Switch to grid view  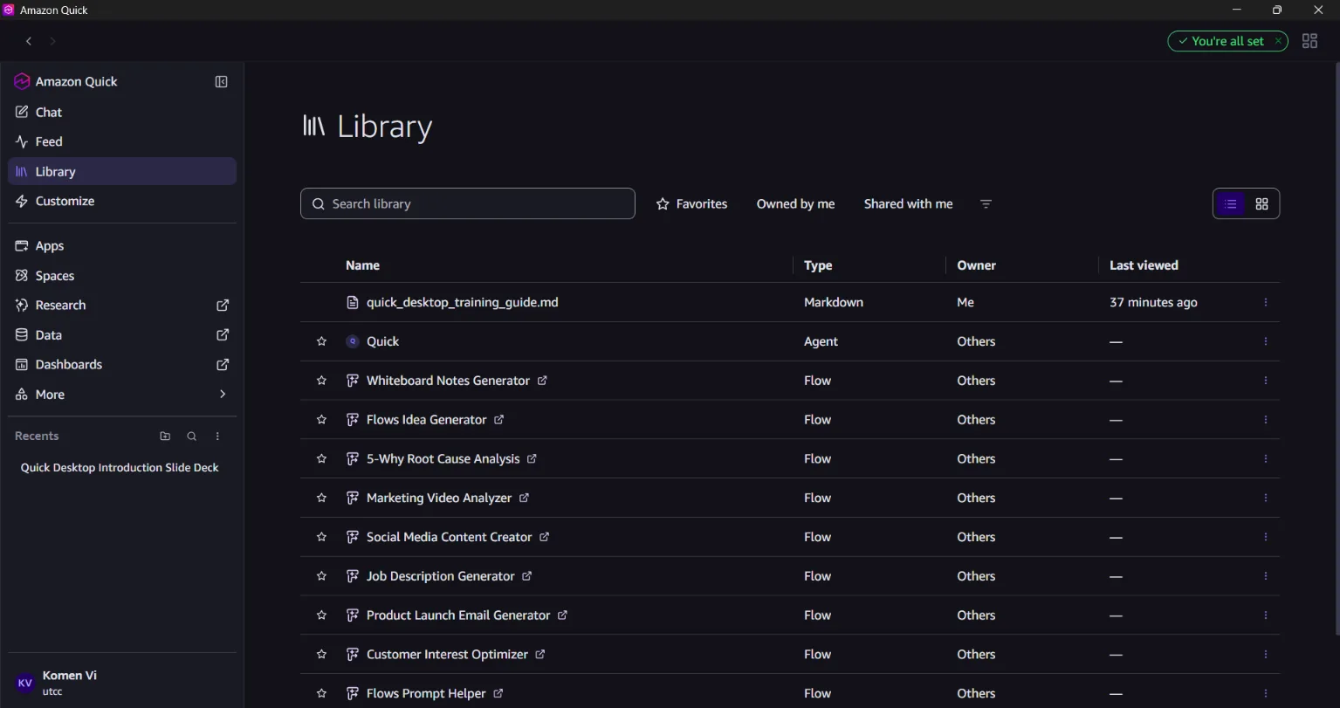point(1261,204)
